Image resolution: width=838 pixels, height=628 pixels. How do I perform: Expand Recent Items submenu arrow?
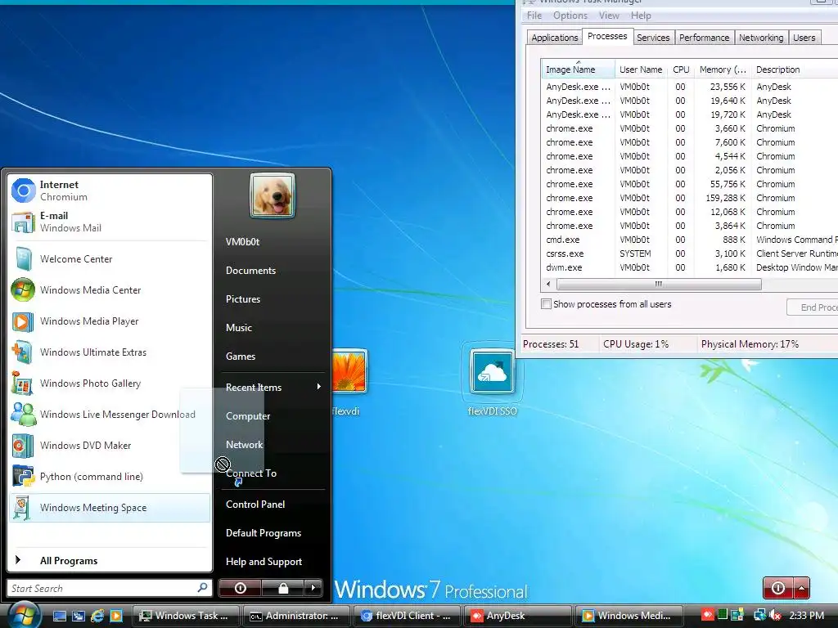tap(319, 387)
